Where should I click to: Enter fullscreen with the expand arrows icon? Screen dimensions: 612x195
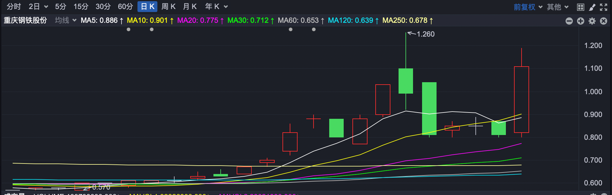(604, 7)
